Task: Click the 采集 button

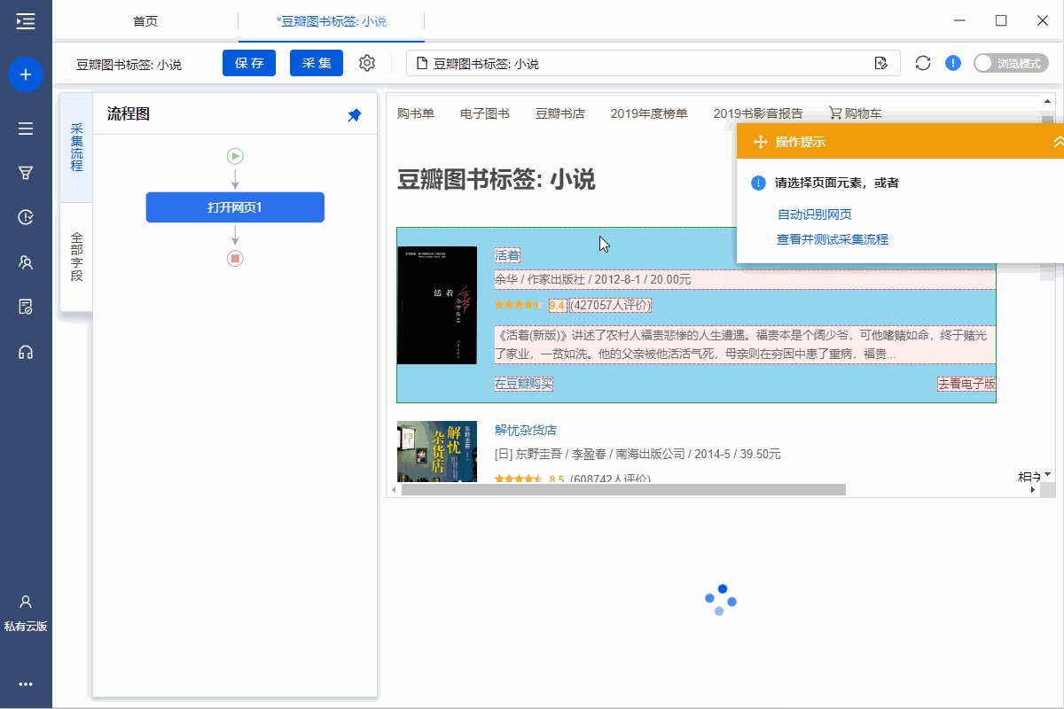Action: coord(317,63)
